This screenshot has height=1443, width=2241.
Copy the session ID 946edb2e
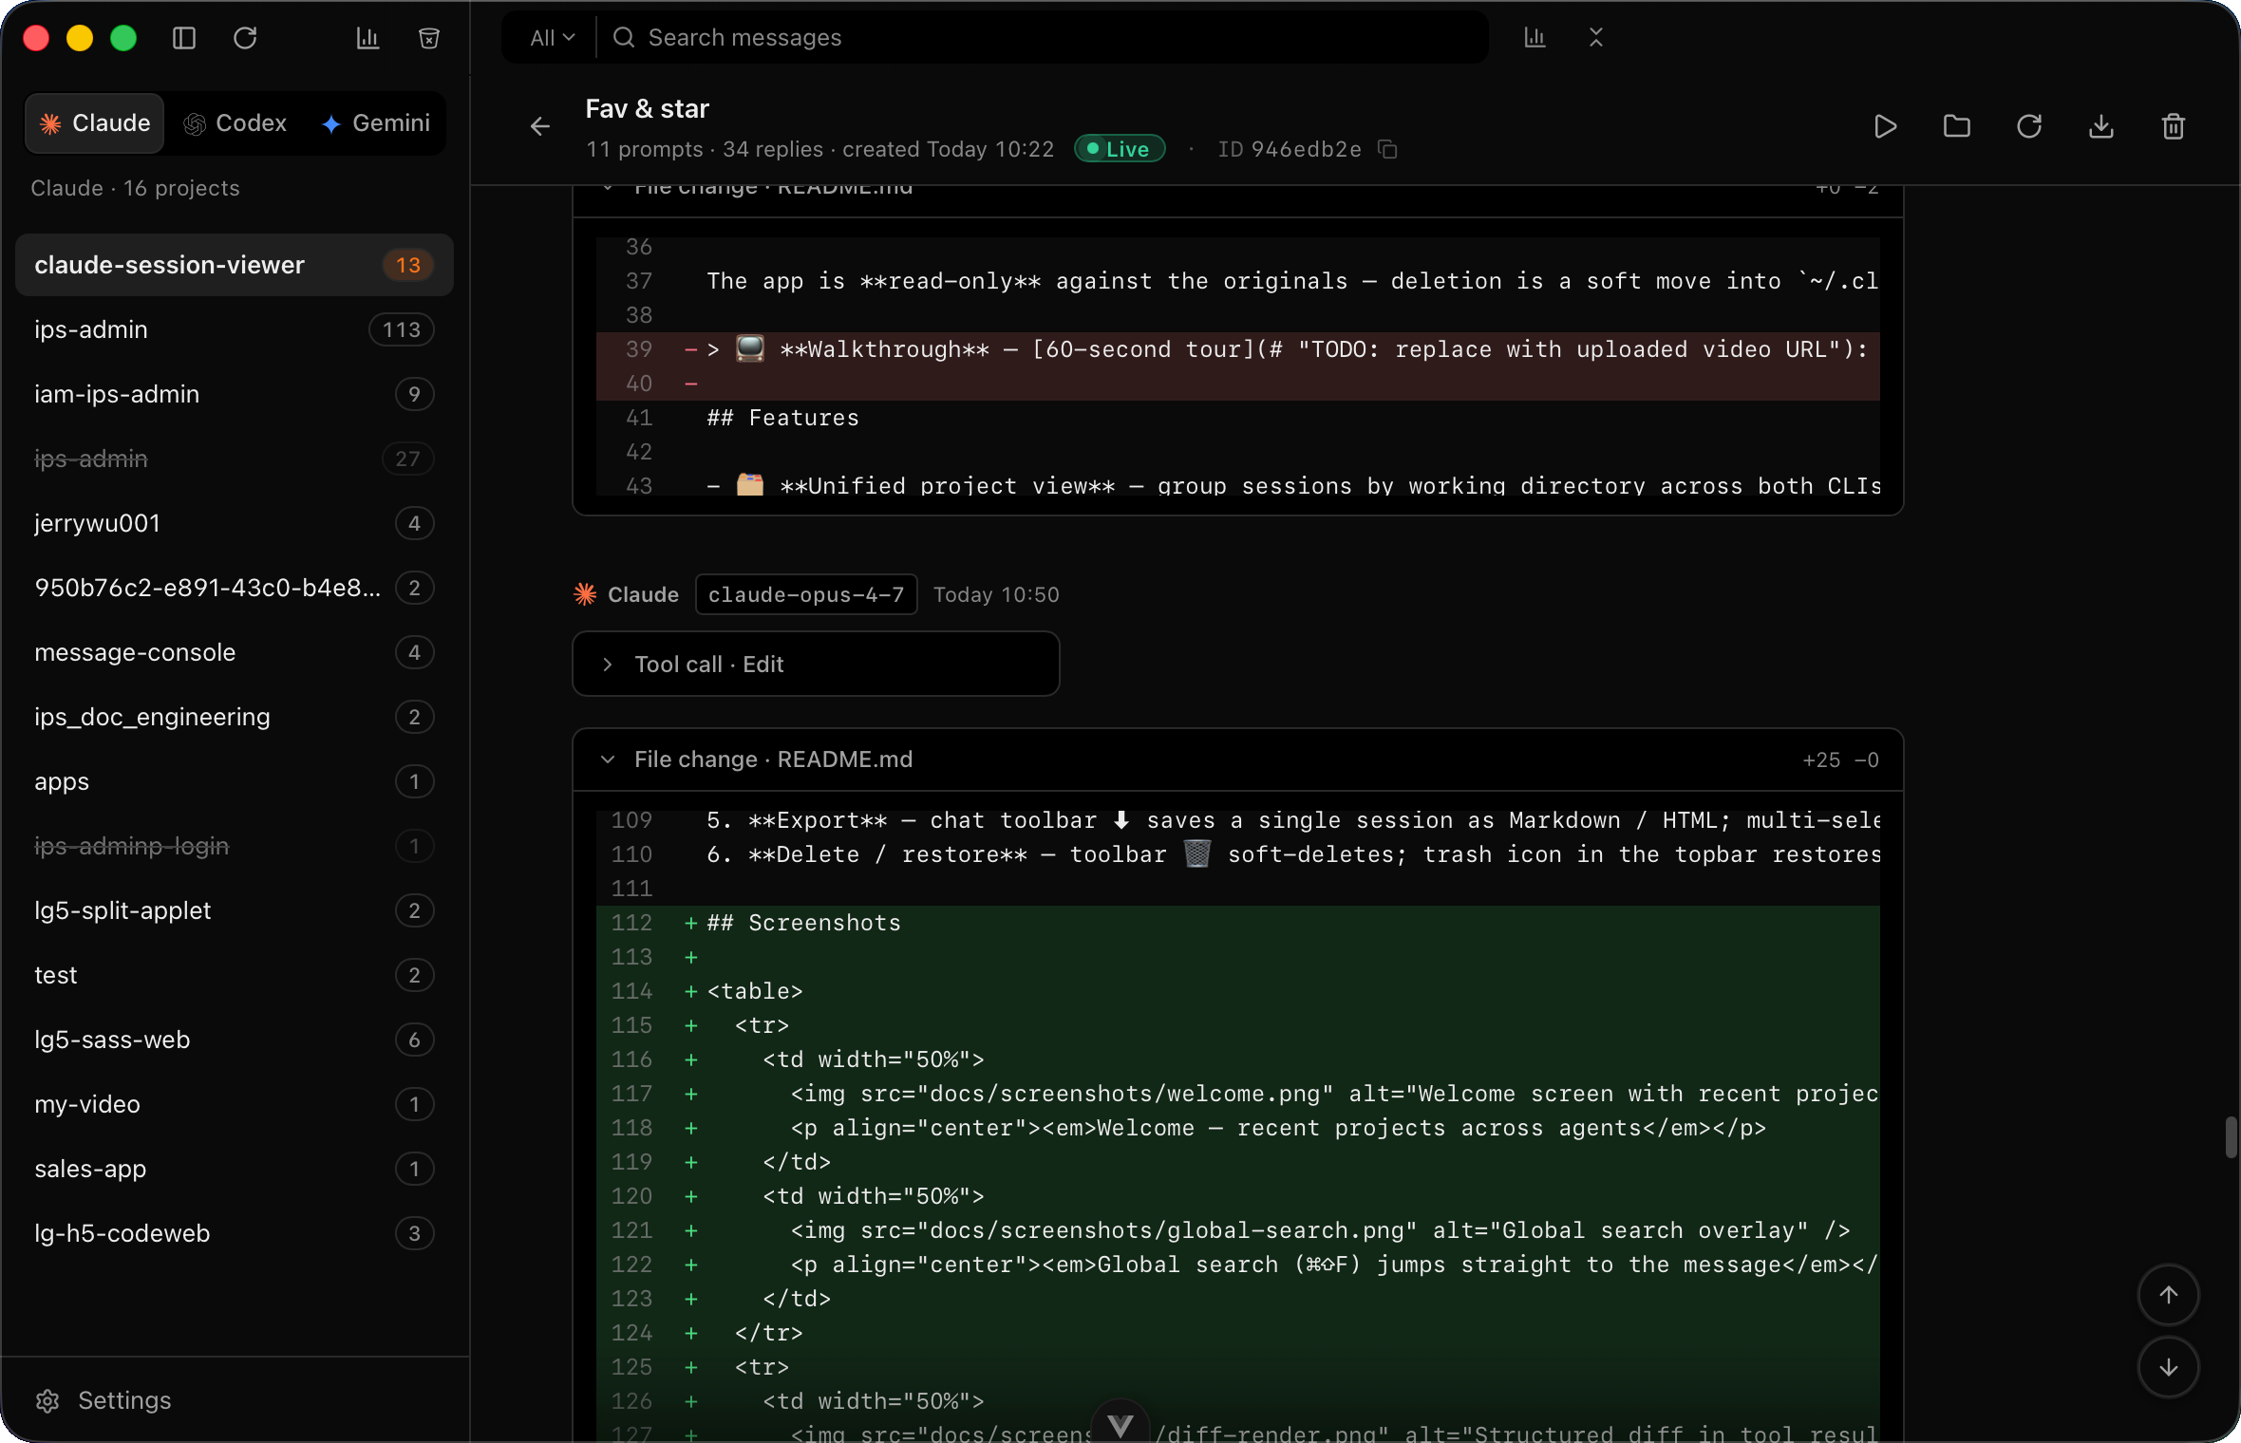[x=1387, y=149]
